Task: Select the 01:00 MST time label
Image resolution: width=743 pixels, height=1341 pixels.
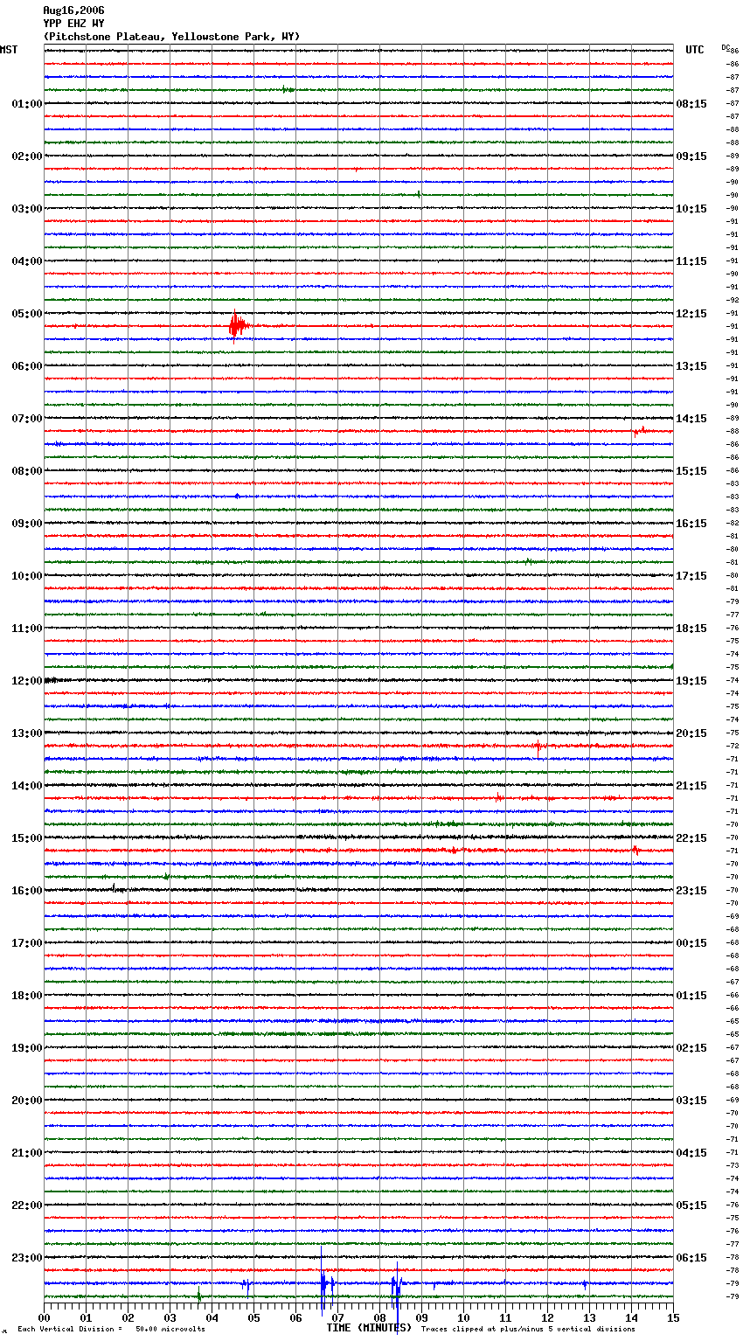Action: coord(26,104)
